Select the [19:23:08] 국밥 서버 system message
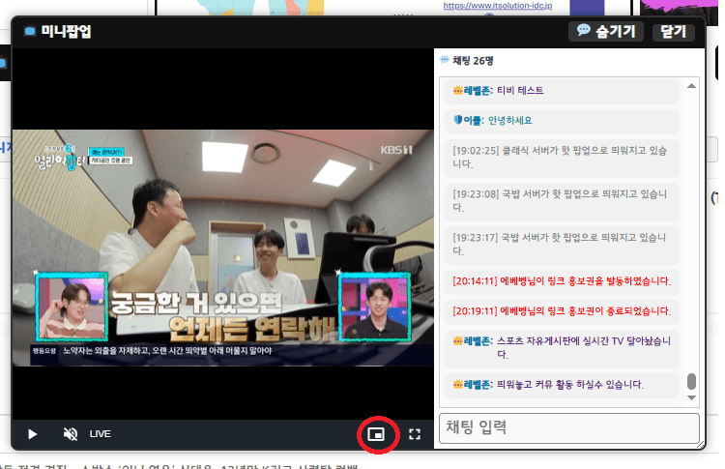The image size is (725, 469). (x=563, y=201)
